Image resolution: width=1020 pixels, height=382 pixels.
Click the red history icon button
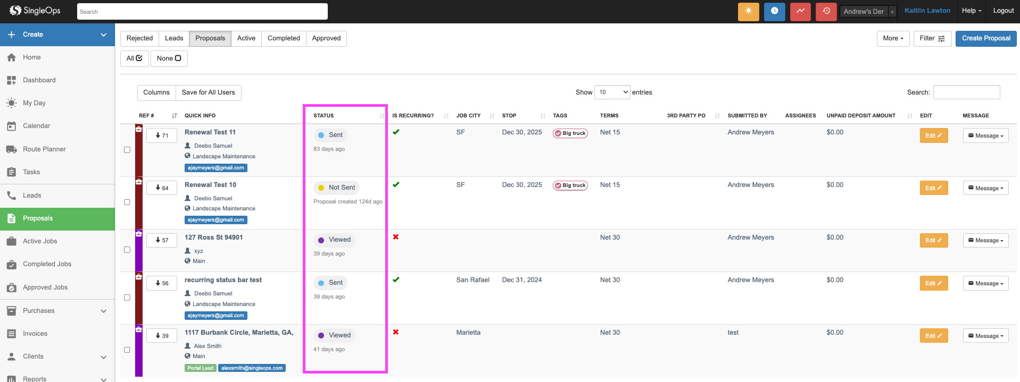pyautogui.click(x=826, y=11)
